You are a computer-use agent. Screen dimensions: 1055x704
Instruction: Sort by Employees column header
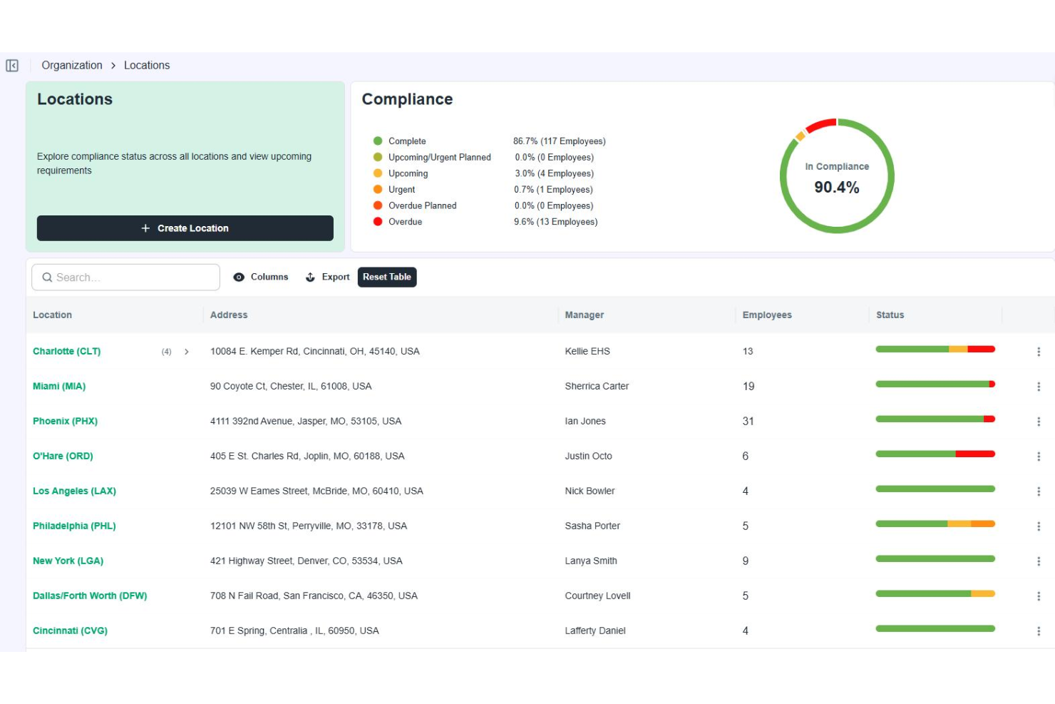click(767, 315)
